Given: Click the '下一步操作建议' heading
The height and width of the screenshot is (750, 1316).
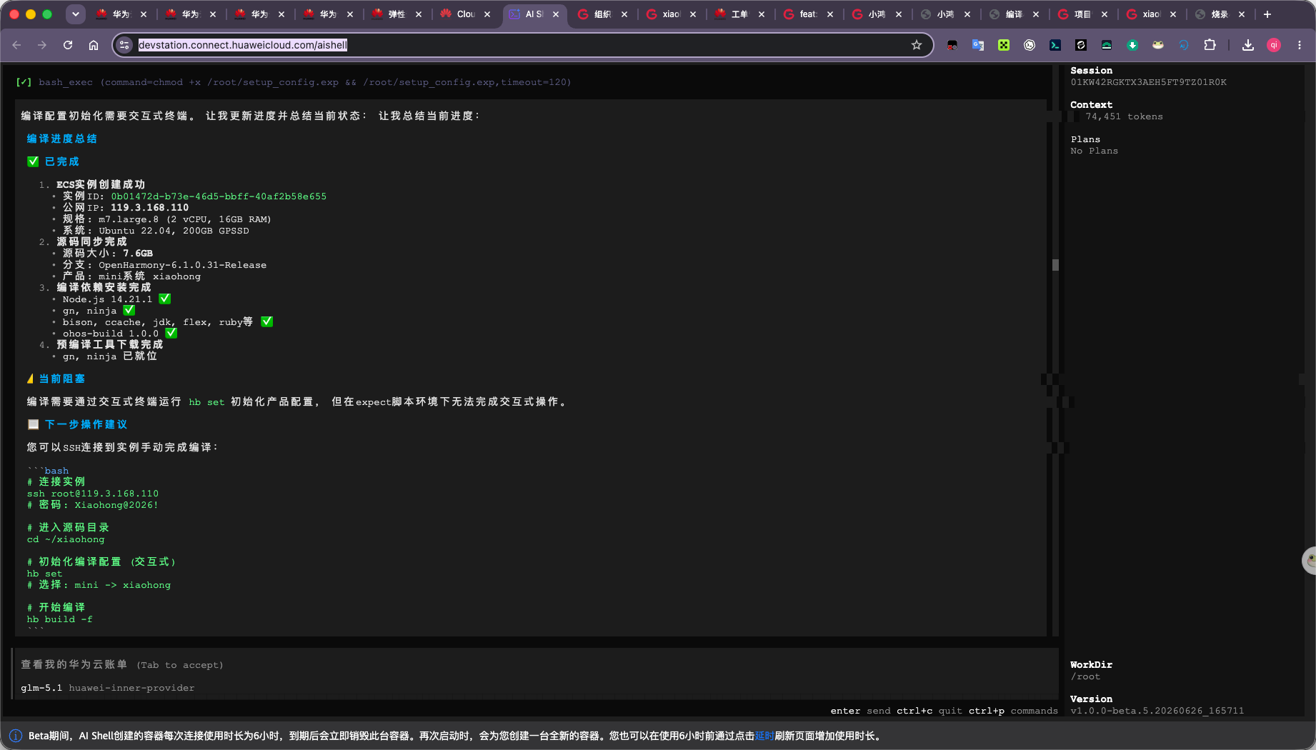Looking at the screenshot, I should point(86,424).
